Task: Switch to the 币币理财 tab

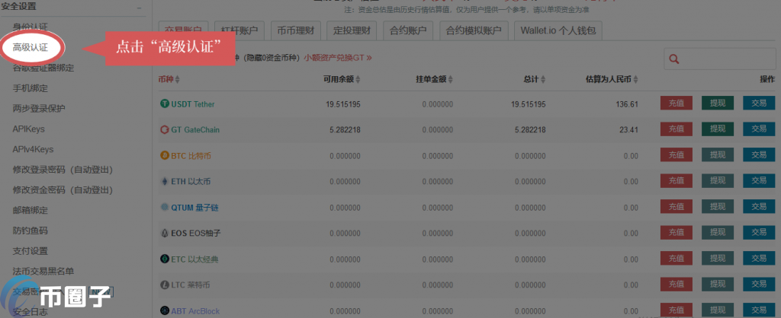Action: (296, 30)
